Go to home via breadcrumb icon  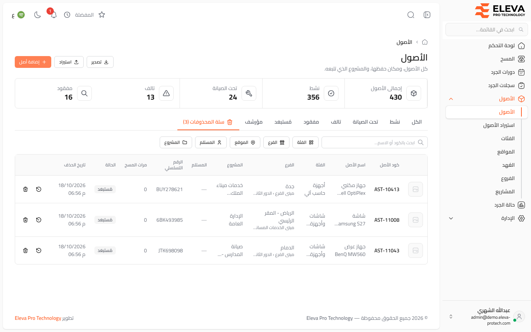tap(425, 42)
